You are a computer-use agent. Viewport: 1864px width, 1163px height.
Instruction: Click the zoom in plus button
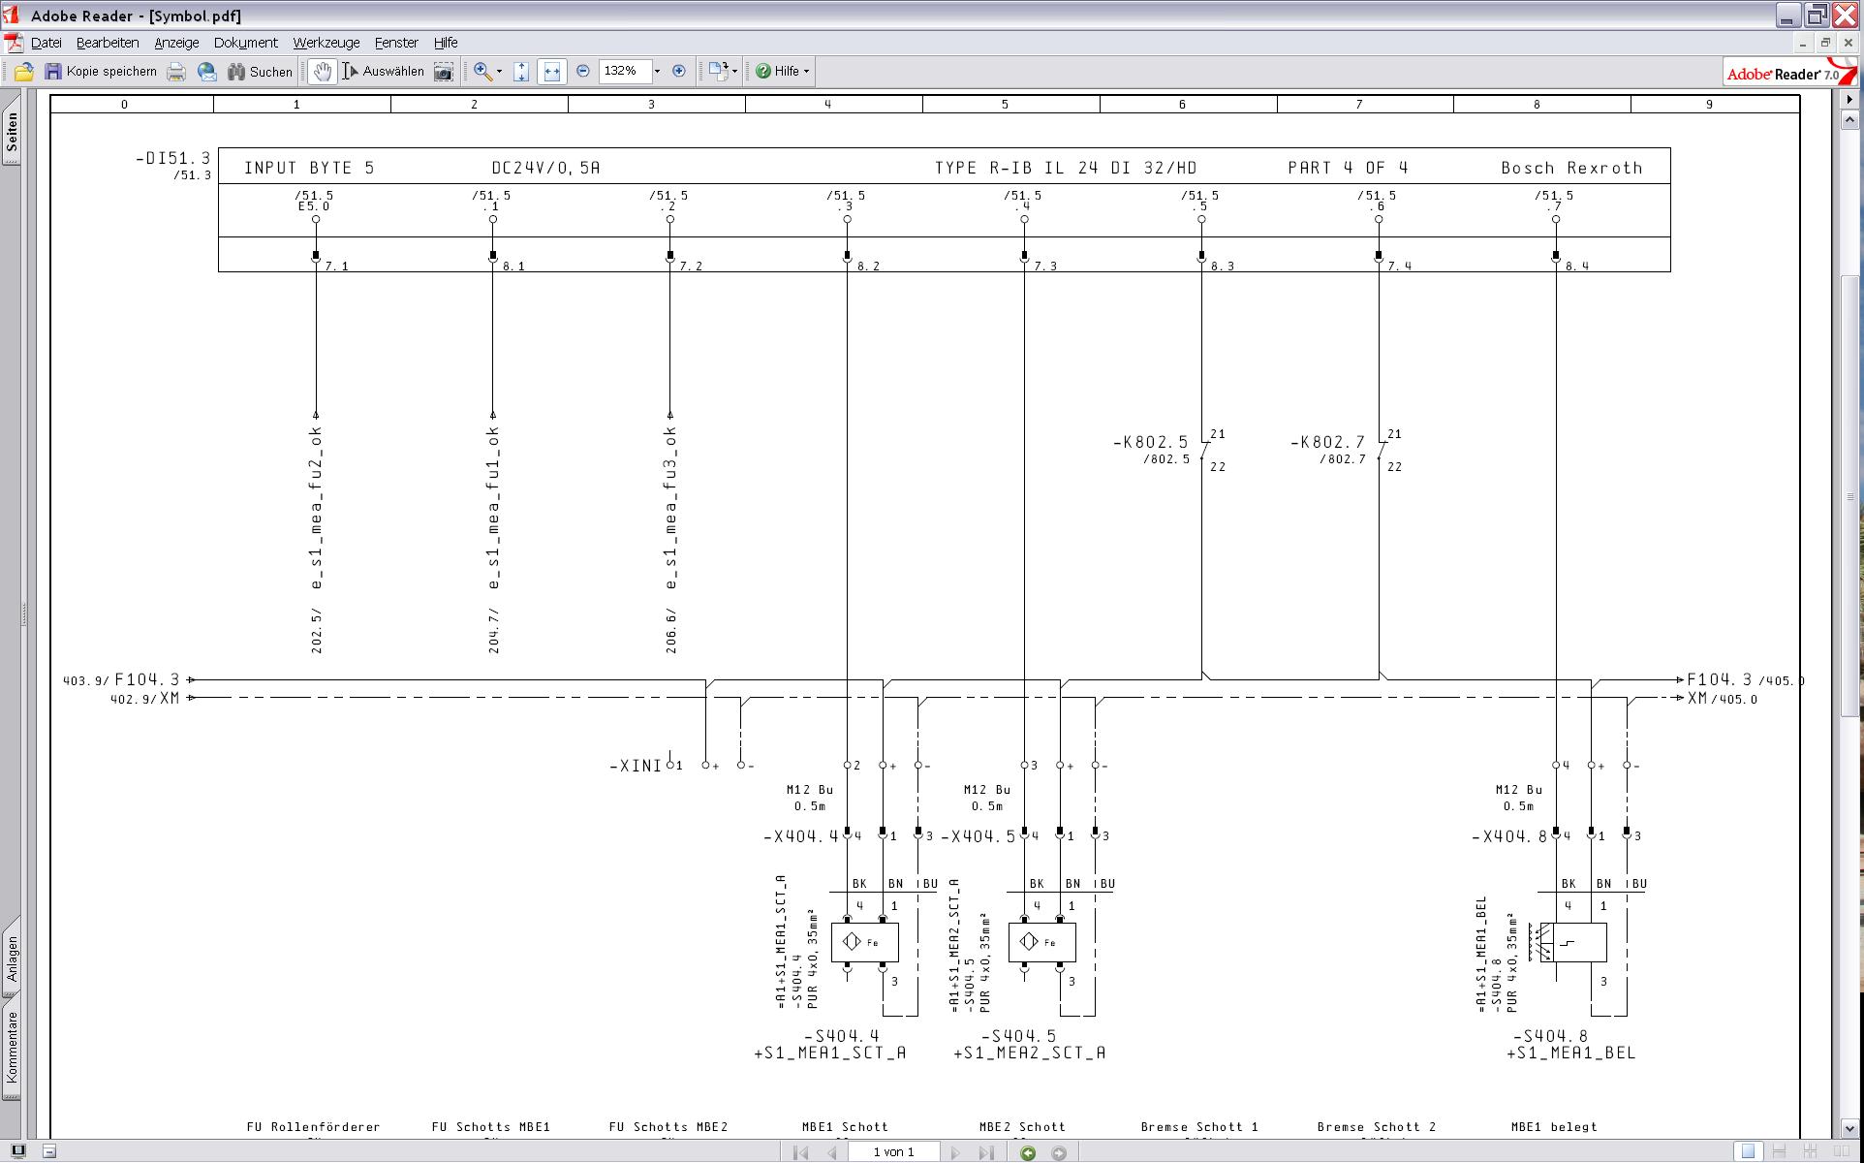[679, 71]
